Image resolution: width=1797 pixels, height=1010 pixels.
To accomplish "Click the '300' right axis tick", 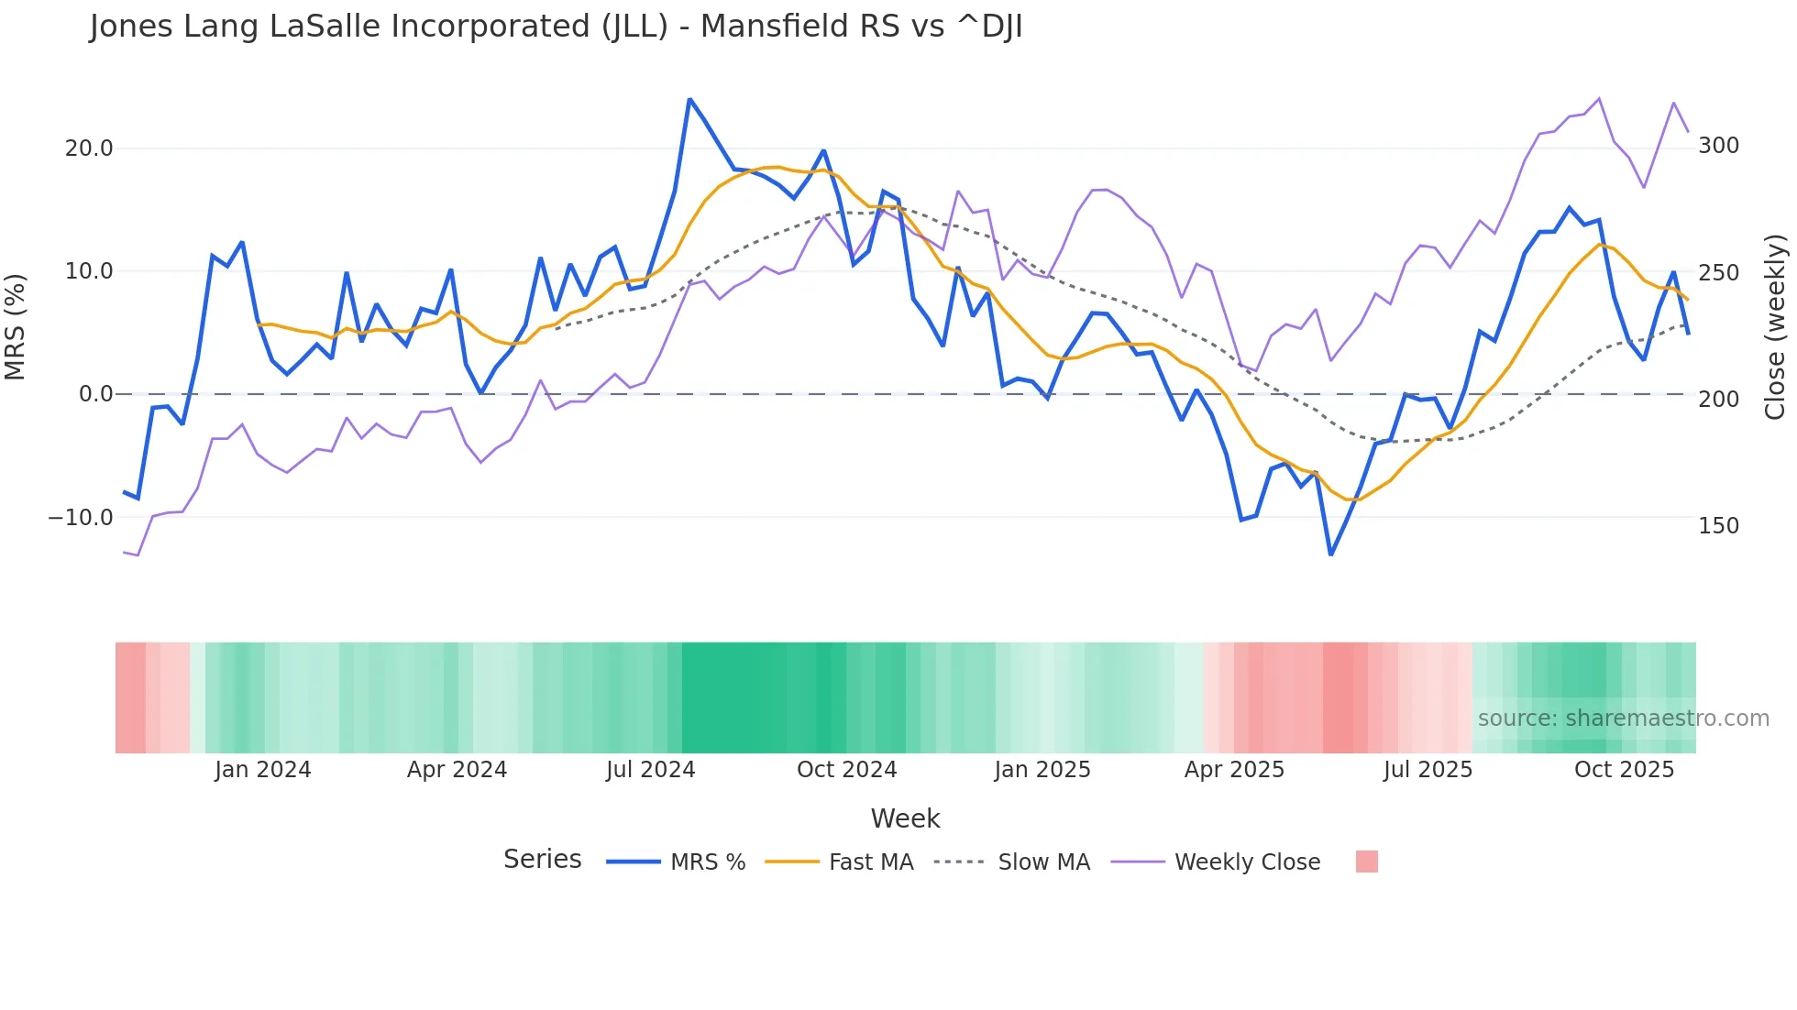I will (x=1719, y=146).
